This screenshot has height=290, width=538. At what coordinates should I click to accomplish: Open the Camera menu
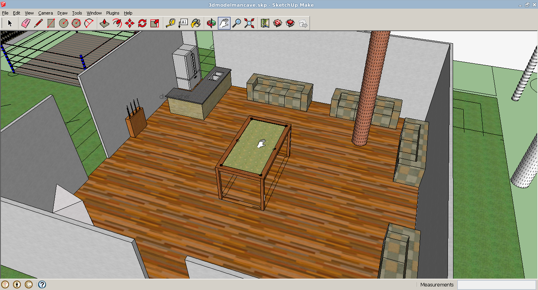click(46, 13)
